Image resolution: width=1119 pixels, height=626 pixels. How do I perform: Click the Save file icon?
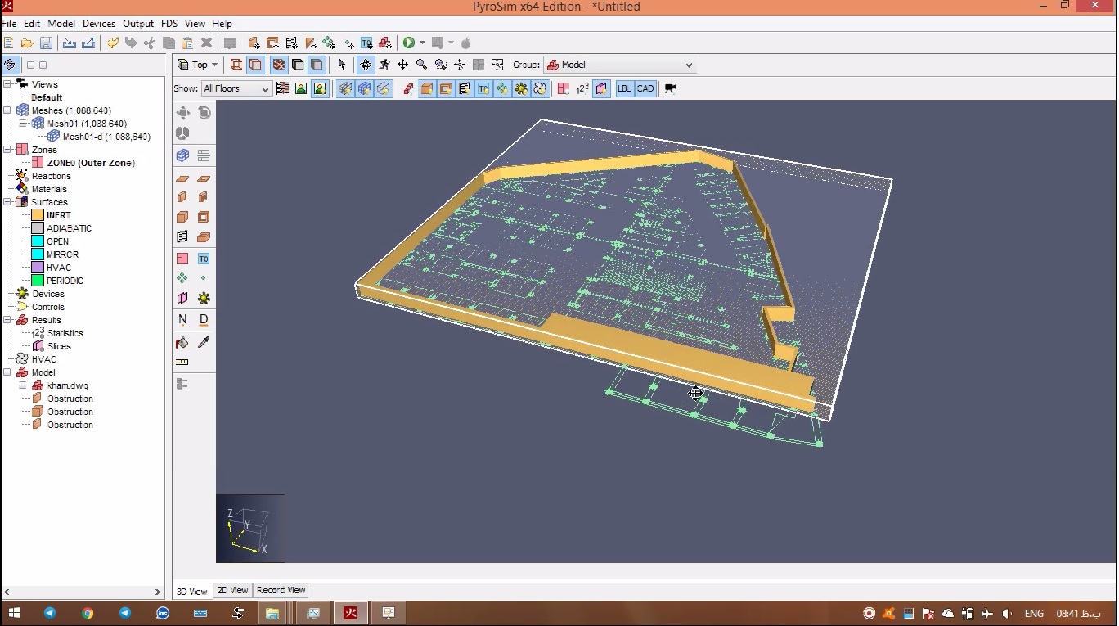click(x=46, y=43)
